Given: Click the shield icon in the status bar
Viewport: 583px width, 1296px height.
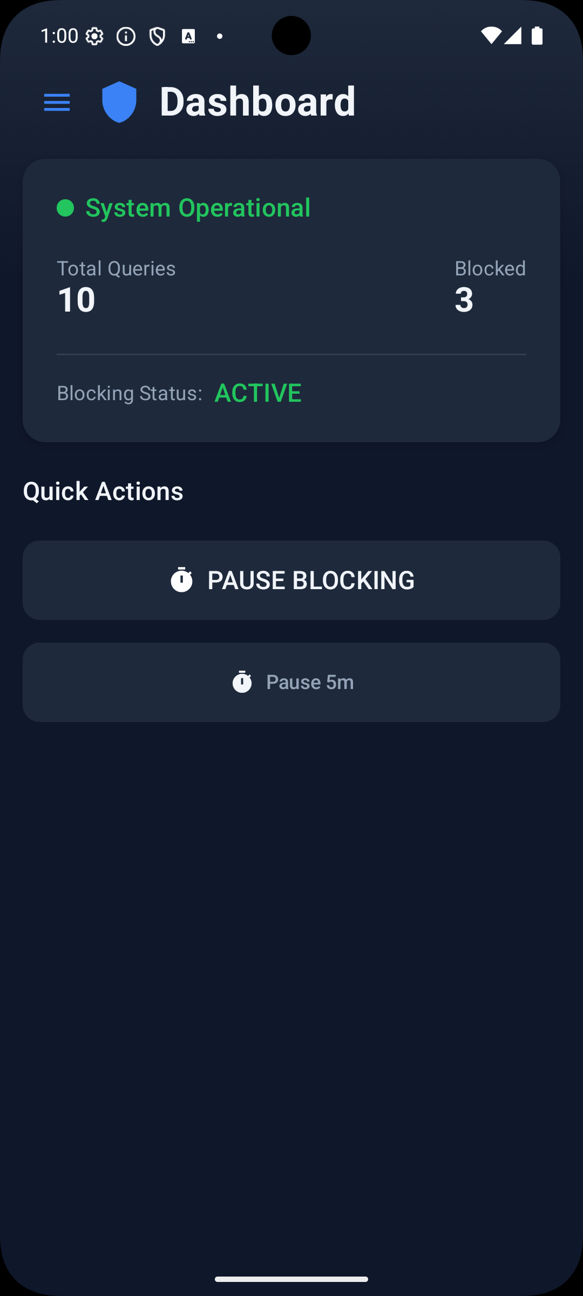Looking at the screenshot, I should pyautogui.click(x=157, y=35).
